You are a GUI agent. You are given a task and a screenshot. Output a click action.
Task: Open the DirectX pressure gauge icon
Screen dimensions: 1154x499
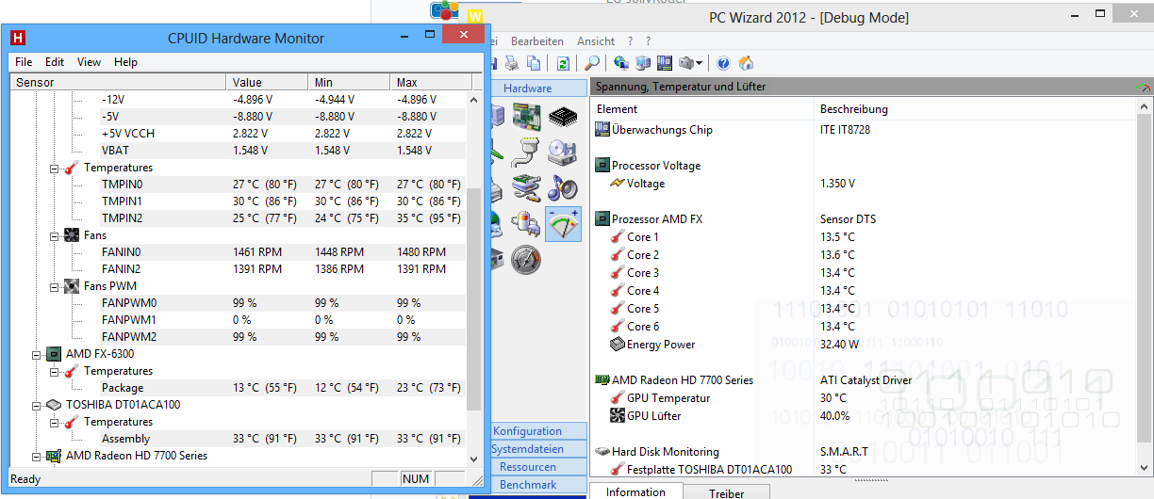[526, 259]
